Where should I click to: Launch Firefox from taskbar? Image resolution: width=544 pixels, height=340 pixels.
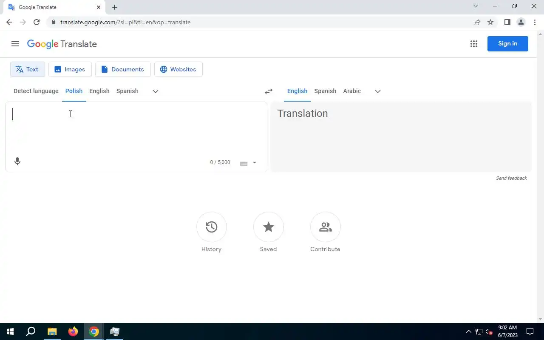pos(73,331)
